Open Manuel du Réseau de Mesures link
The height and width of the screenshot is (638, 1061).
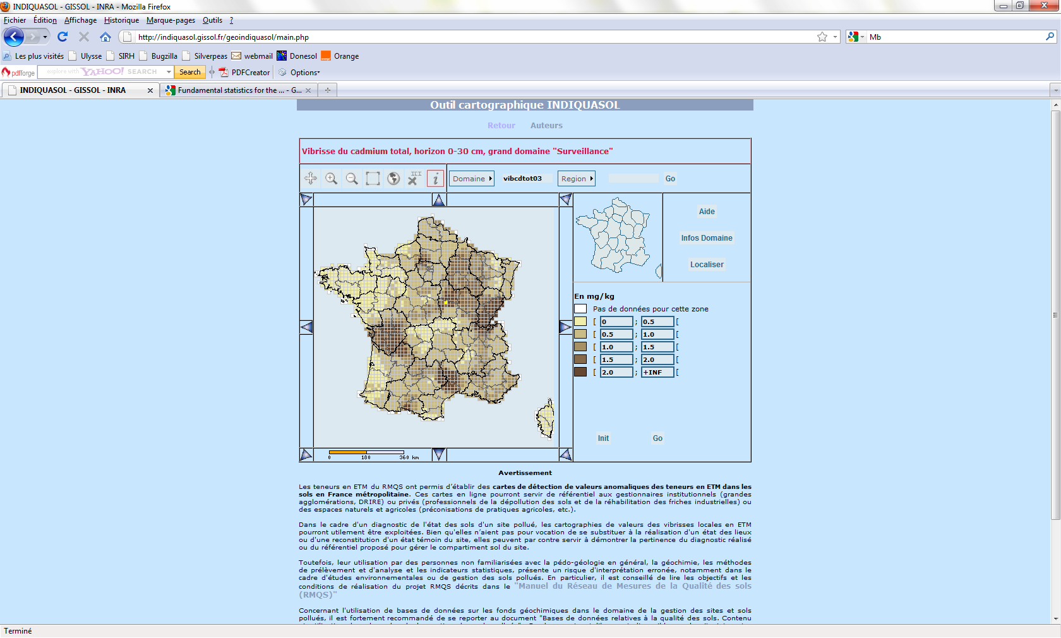(525, 590)
